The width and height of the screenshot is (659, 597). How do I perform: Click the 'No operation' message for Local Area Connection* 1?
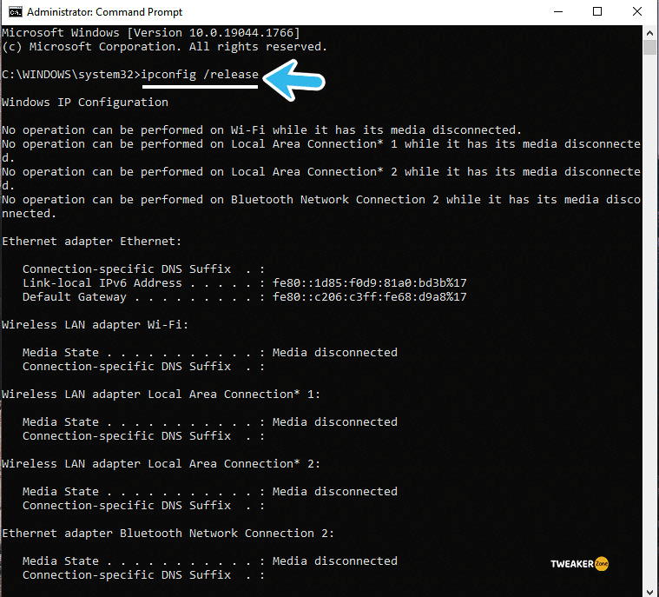321,151
